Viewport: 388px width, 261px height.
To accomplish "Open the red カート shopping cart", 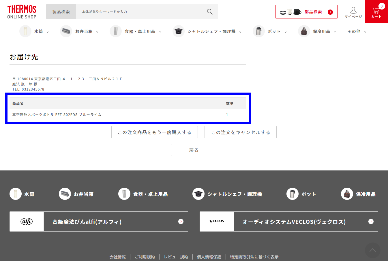I will click(x=376, y=12).
